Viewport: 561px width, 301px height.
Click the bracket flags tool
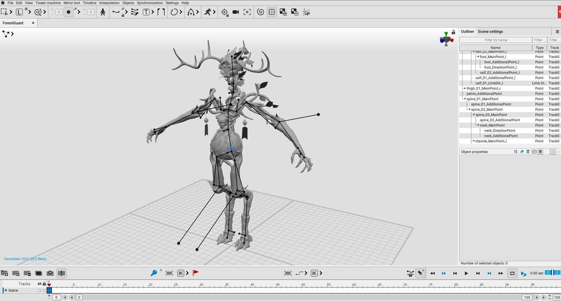pos(161,12)
